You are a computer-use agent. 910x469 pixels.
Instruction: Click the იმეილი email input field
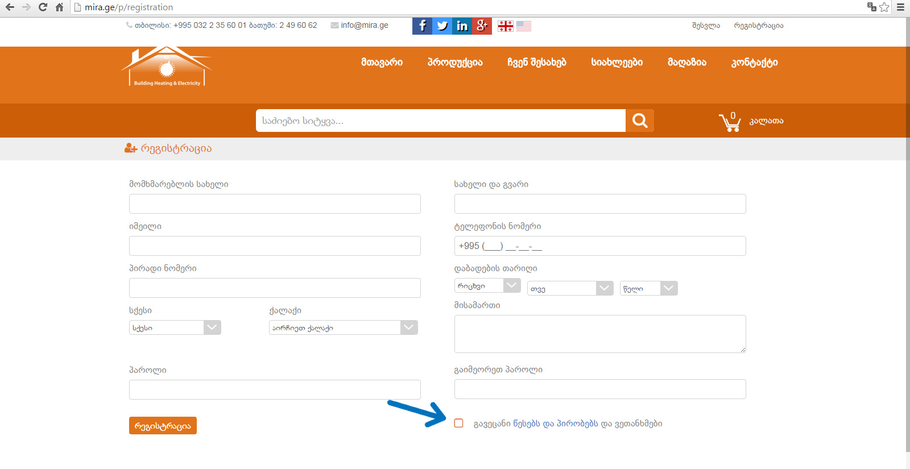point(275,246)
